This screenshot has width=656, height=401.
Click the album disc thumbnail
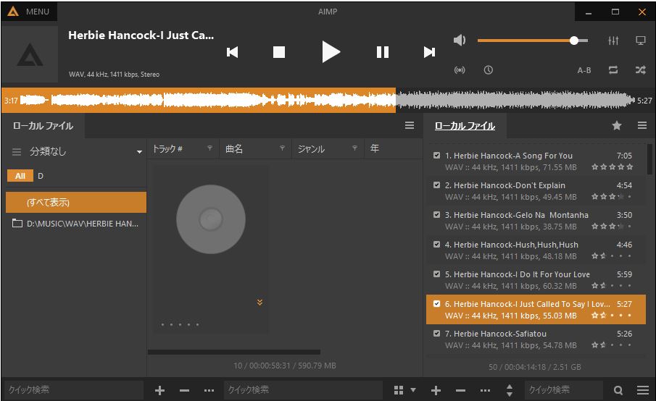[210, 219]
